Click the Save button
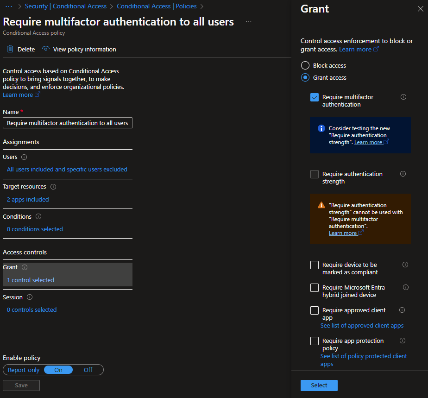This screenshot has height=398, width=428. point(21,385)
